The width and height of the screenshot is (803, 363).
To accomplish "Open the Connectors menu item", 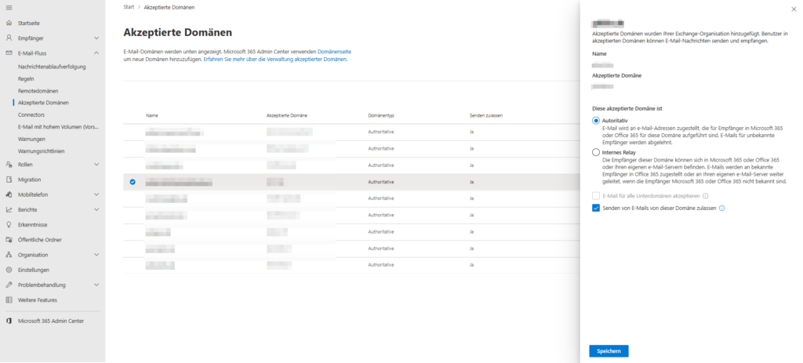I will tap(31, 114).
